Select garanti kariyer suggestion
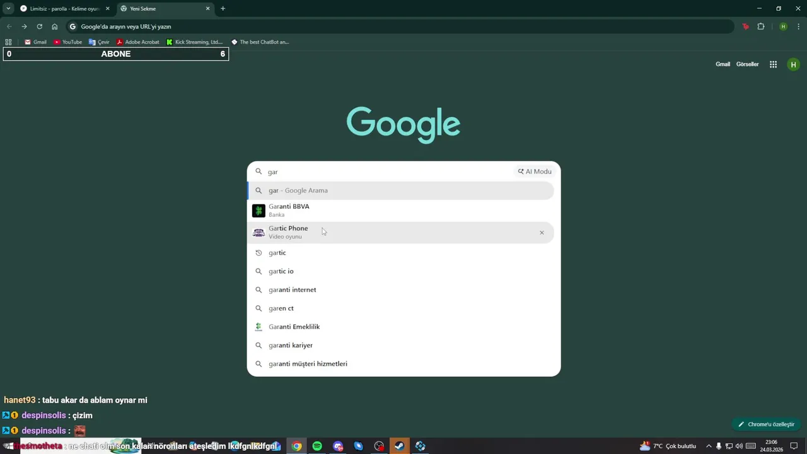Screen dimensions: 807x454 coord(401,346)
